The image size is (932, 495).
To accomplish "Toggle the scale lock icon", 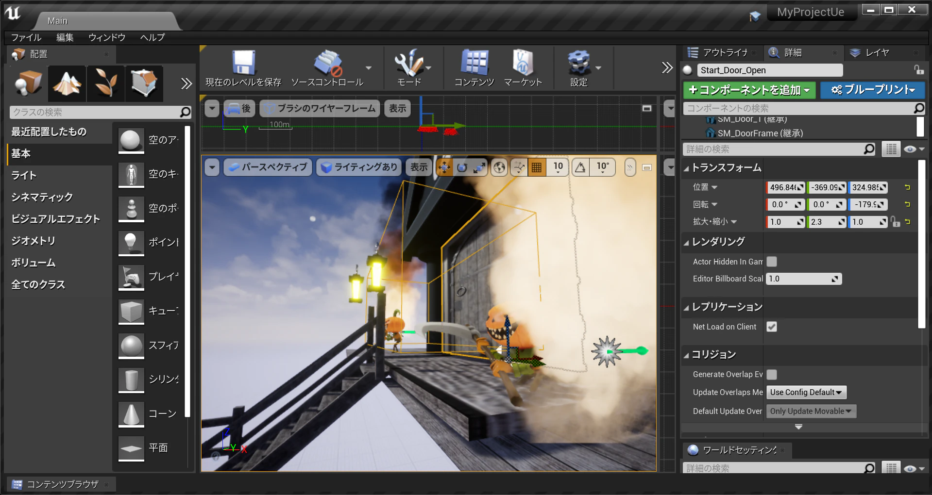I will (896, 222).
